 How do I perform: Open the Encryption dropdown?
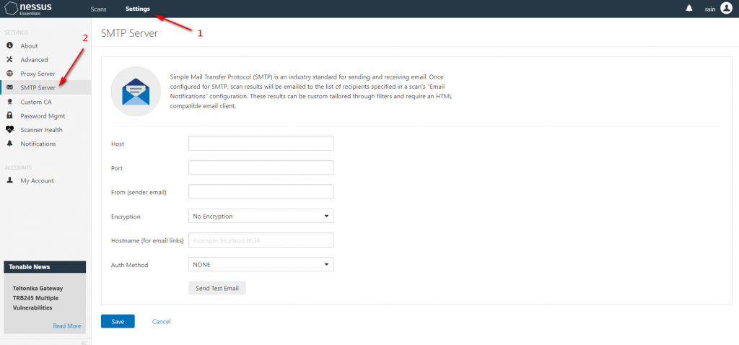point(261,217)
